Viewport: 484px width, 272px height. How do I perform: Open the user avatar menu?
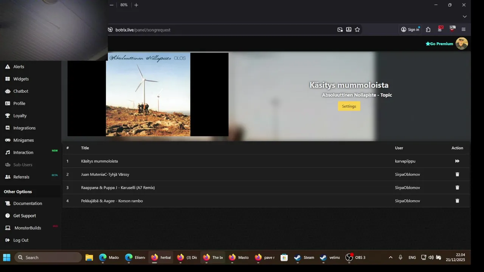point(462,43)
